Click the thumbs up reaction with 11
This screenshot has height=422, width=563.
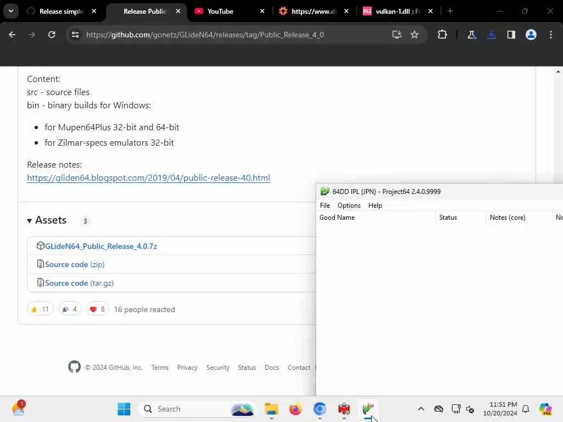[40, 309]
